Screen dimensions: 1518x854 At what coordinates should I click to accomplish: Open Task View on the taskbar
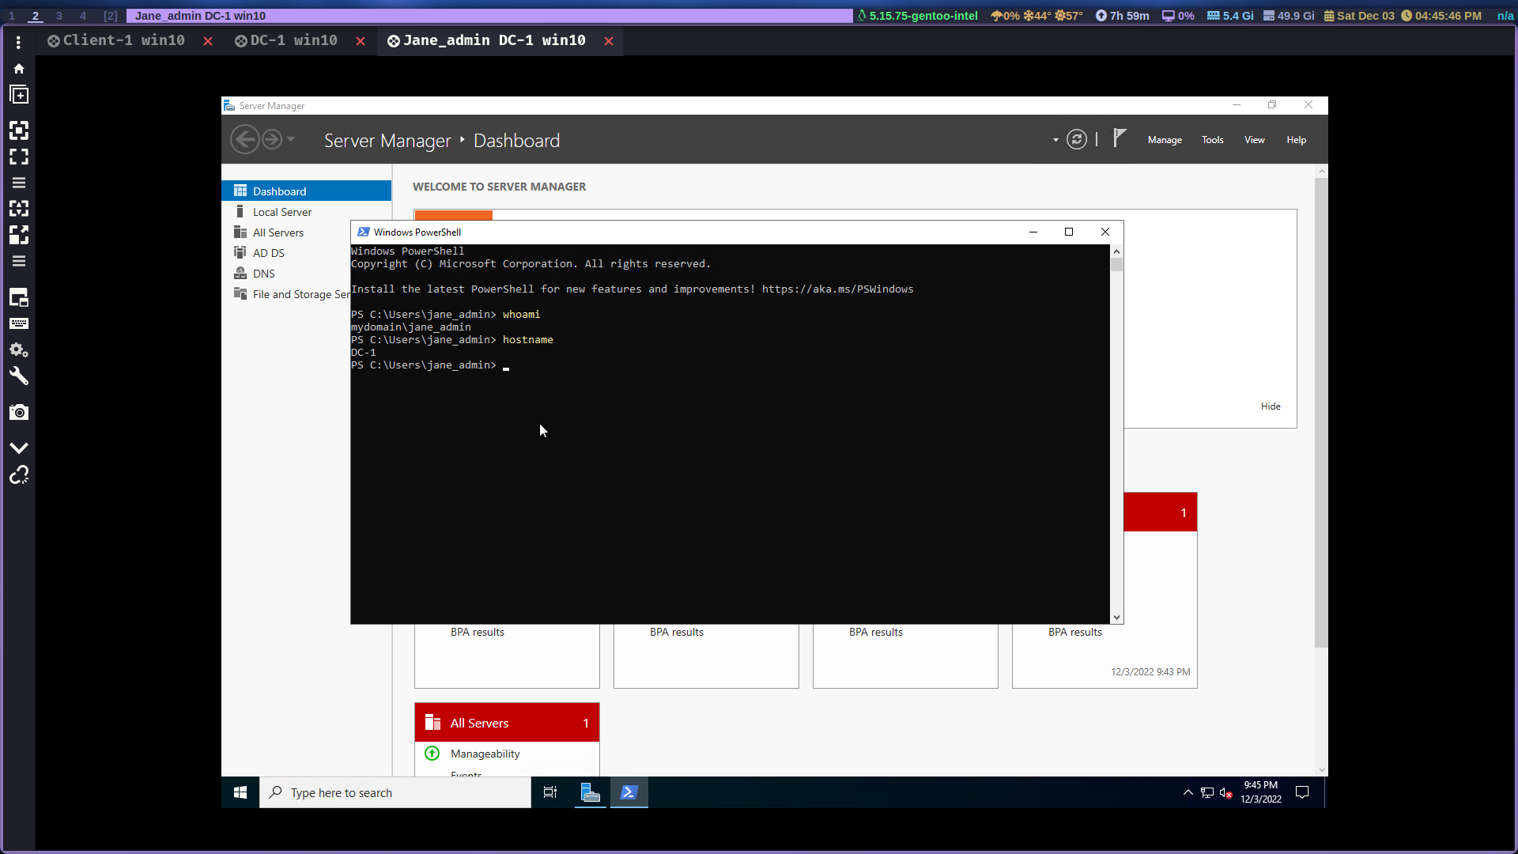coord(550,792)
